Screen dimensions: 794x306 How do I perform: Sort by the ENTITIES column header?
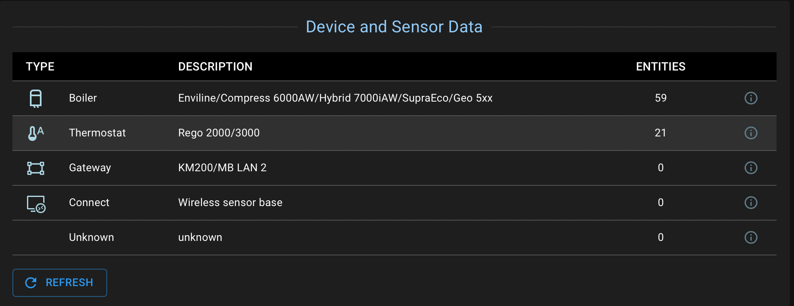pos(661,66)
